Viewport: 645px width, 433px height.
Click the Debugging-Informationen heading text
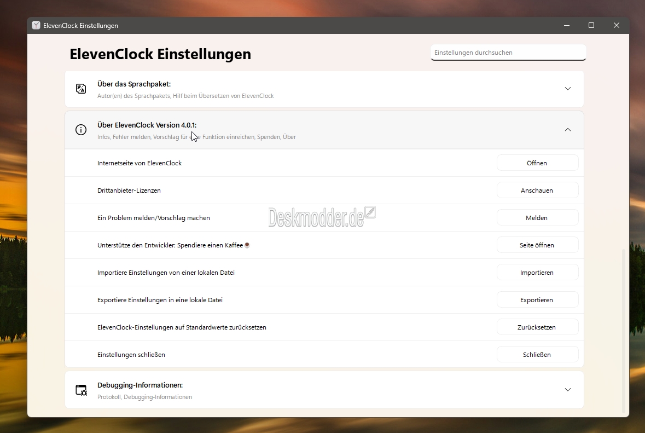click(x=140, y=385)
